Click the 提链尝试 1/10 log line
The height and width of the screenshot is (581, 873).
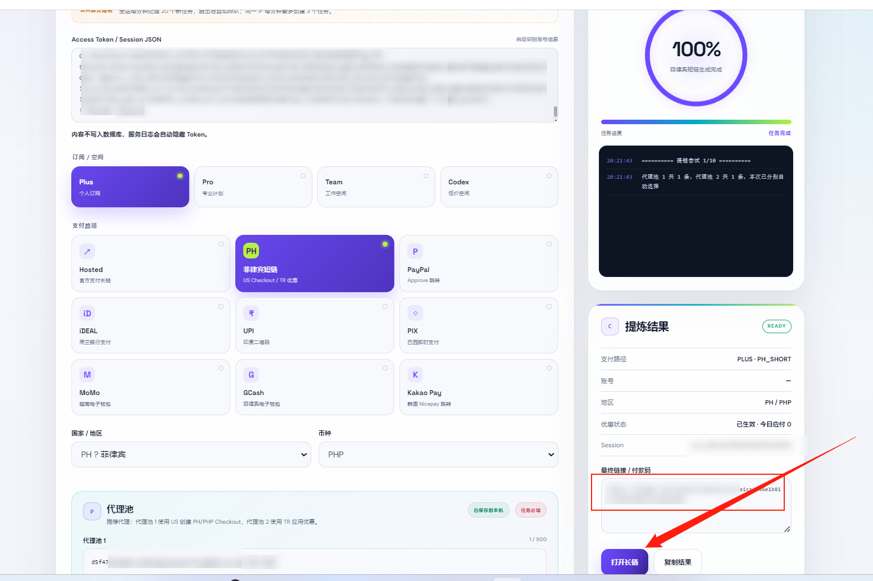[x=696, y=161]
